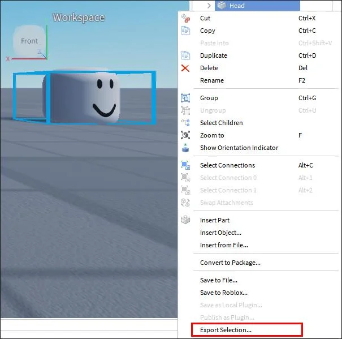Select the Head item in Explorer
The image size is (342, 339).
[257, 6]
